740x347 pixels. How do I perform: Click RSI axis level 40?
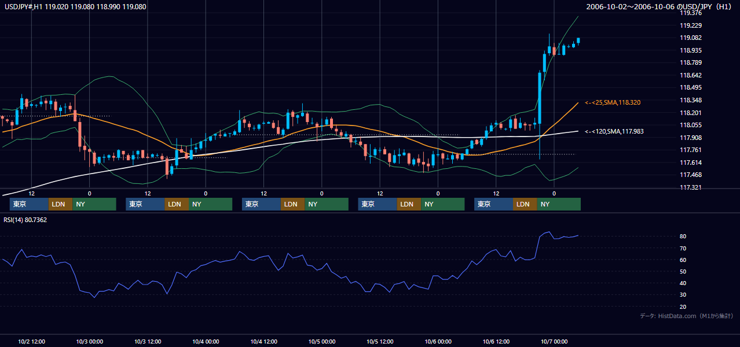683,283
